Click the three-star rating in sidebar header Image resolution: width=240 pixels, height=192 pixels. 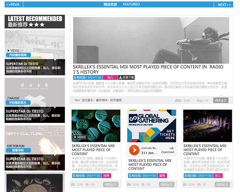pyautogui.click(x=37, y=25)
